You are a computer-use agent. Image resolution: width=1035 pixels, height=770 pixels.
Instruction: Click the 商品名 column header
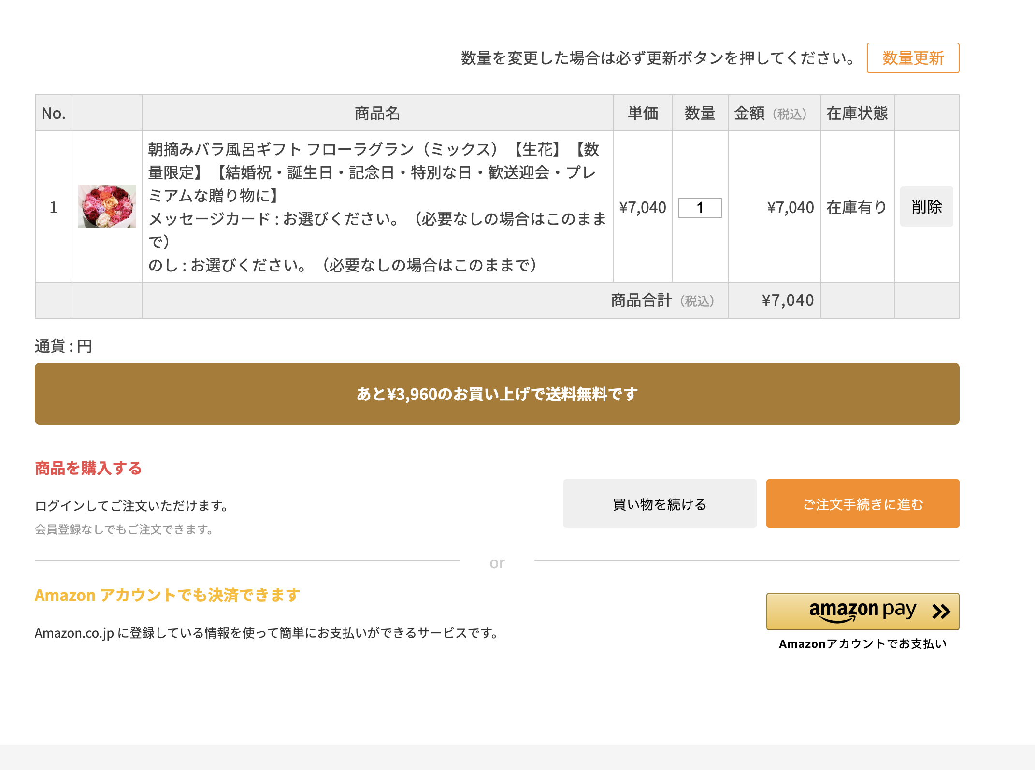pos(377,113)
